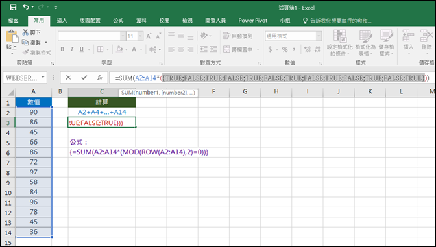Undo the last action
Viewport: 436px width, 247px height.
(25, 7)
